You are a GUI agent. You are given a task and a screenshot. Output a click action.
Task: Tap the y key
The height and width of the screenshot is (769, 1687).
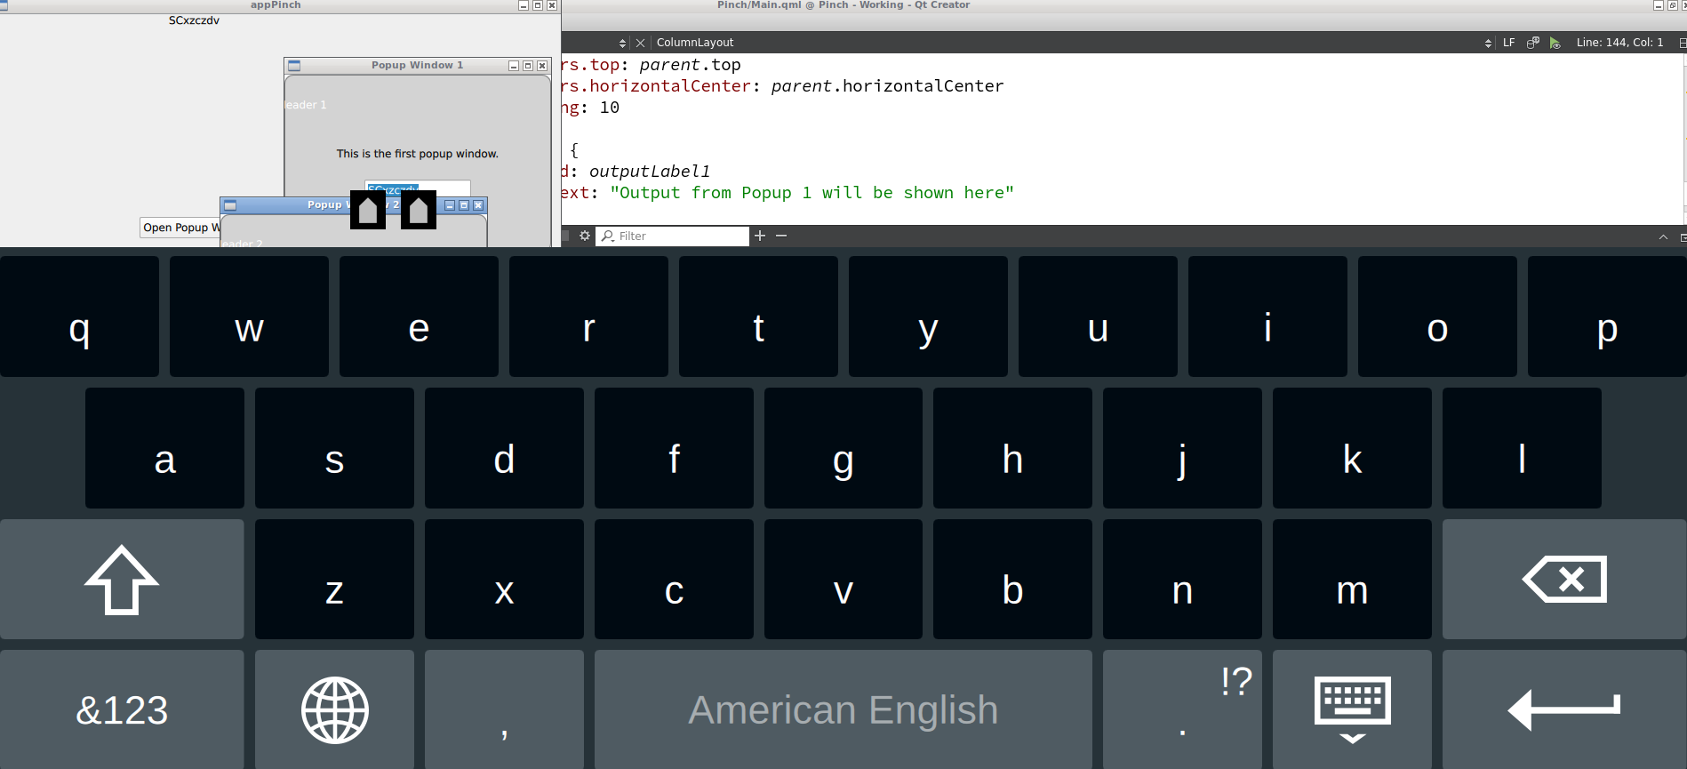click(928, 316)
